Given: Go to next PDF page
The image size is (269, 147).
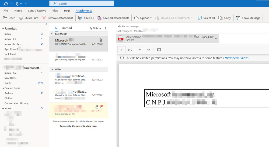Looking at the screenshot, I should [149, 50].
